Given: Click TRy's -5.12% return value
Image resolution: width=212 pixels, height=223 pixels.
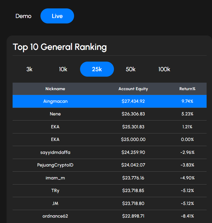Looking at the screenshot, I should pyautogui.click(x=187, y=191).
